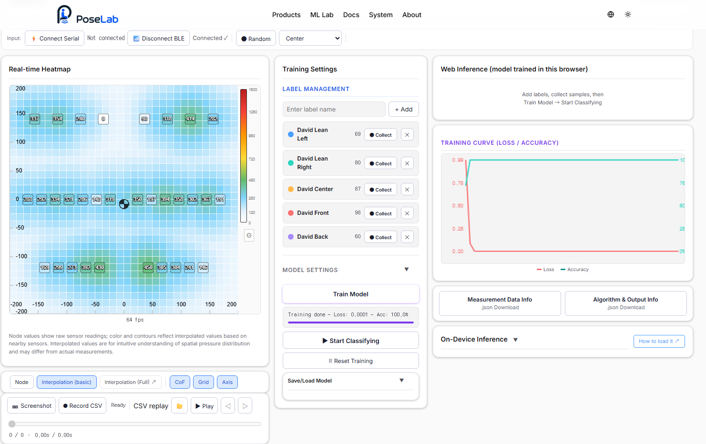This screenshot has height=444, width=706.
Task: Step to next replay frame
Action: pyautogui.click(x=245, y=406)
